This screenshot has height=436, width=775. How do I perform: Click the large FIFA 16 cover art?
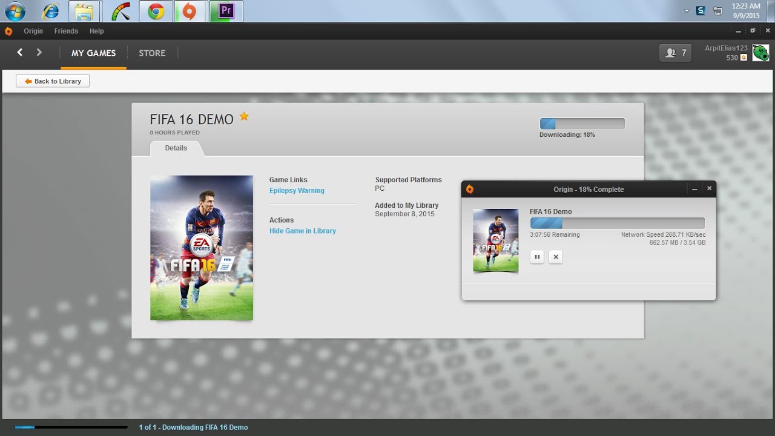point(202,248)
